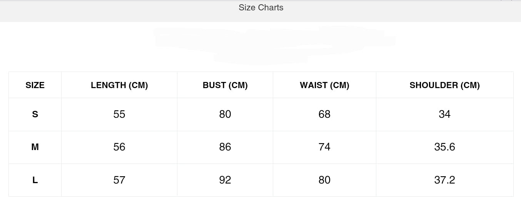The height and width of the screenshot is (217, 521).
Task: Select the WAIST (CM) column header
Action: 324,85
